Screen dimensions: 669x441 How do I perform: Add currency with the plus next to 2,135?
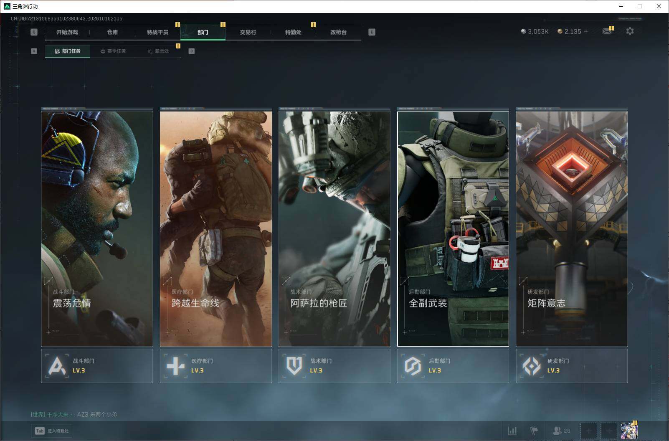click(x=586, y=31)
